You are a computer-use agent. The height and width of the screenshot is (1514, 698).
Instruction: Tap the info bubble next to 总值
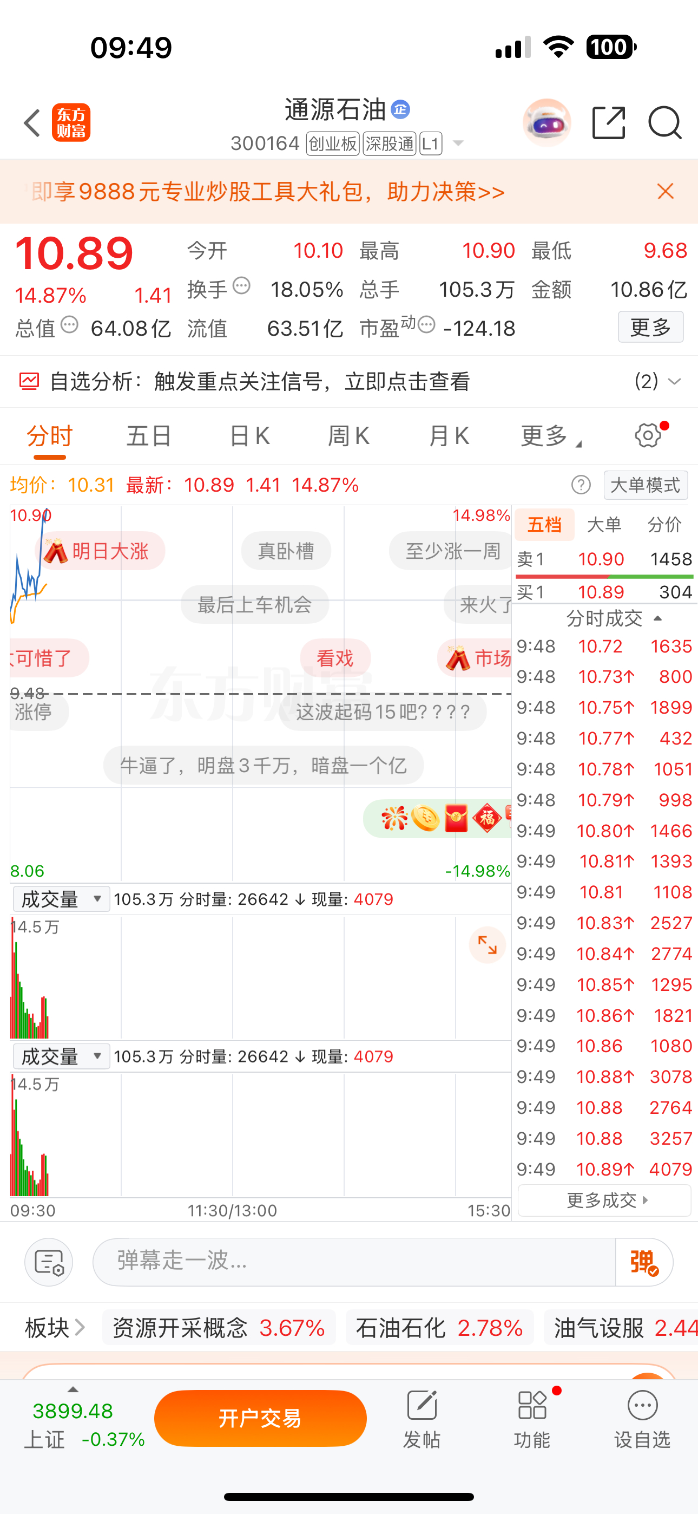pyautogui.click(x=69, y=324)
